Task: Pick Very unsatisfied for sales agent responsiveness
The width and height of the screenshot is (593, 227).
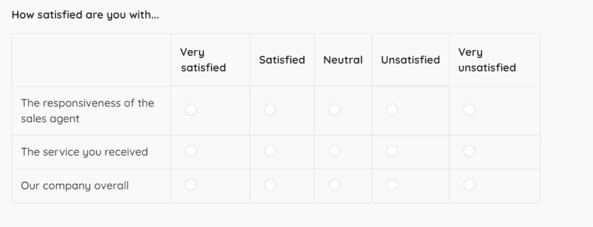Action: pos(469,110)
